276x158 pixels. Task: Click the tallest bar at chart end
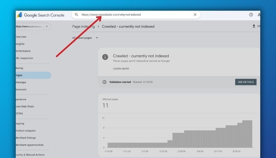pyautogui.click(x=247, y=134)
